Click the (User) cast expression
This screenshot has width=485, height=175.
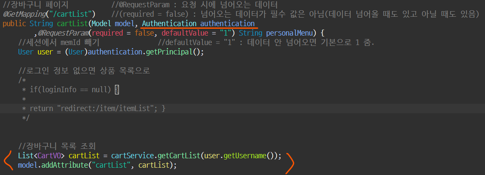coord(76,52)
